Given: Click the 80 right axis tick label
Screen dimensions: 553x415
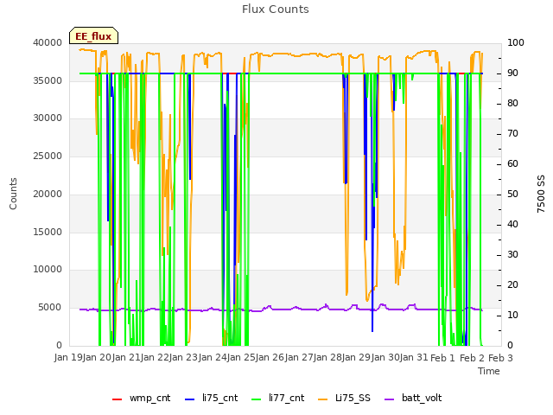Looking at the screenshot, I should (x=512, y=104).
